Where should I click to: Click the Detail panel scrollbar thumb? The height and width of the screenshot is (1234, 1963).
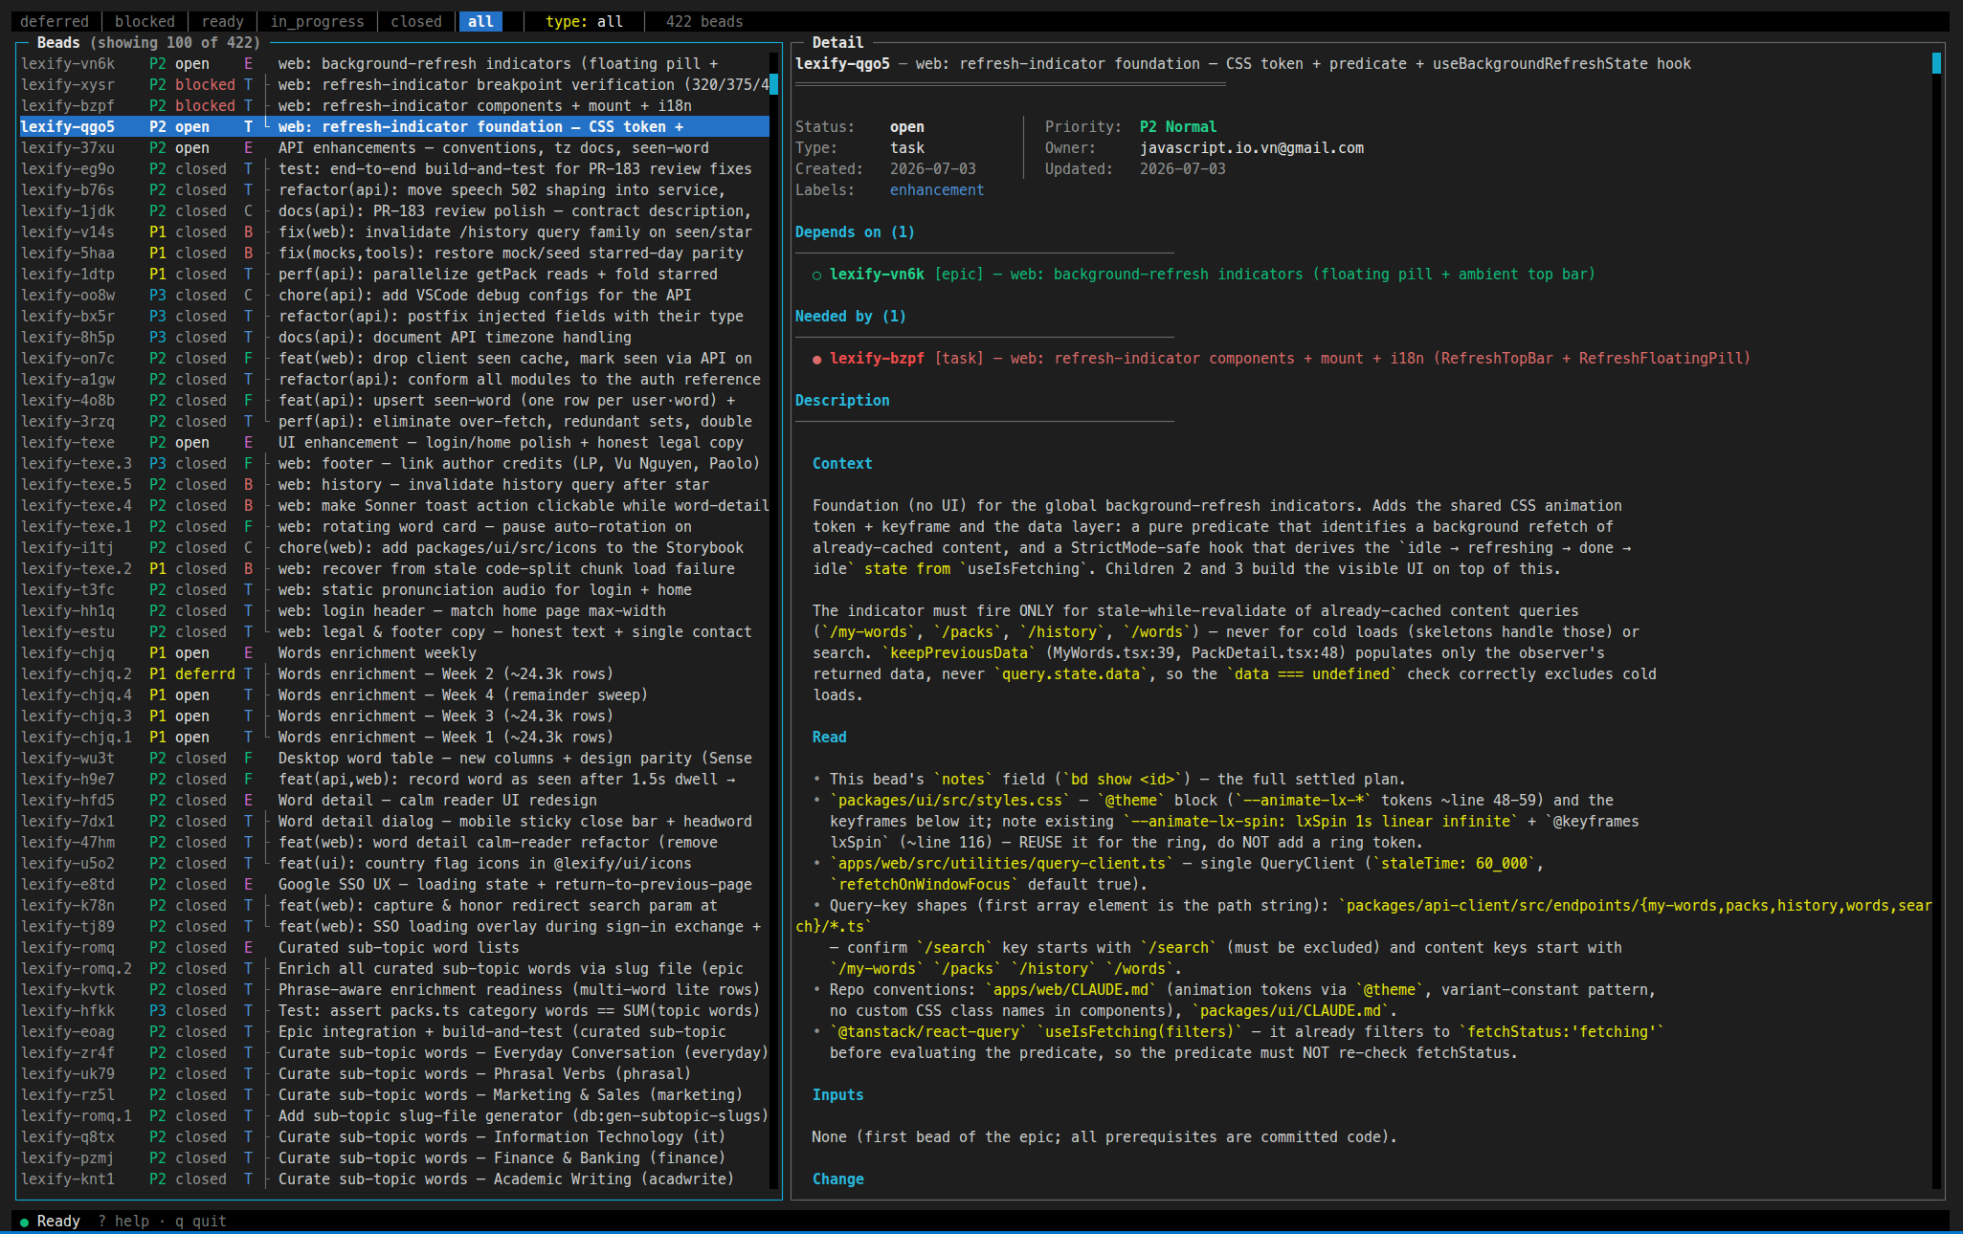pos(1936,63)
